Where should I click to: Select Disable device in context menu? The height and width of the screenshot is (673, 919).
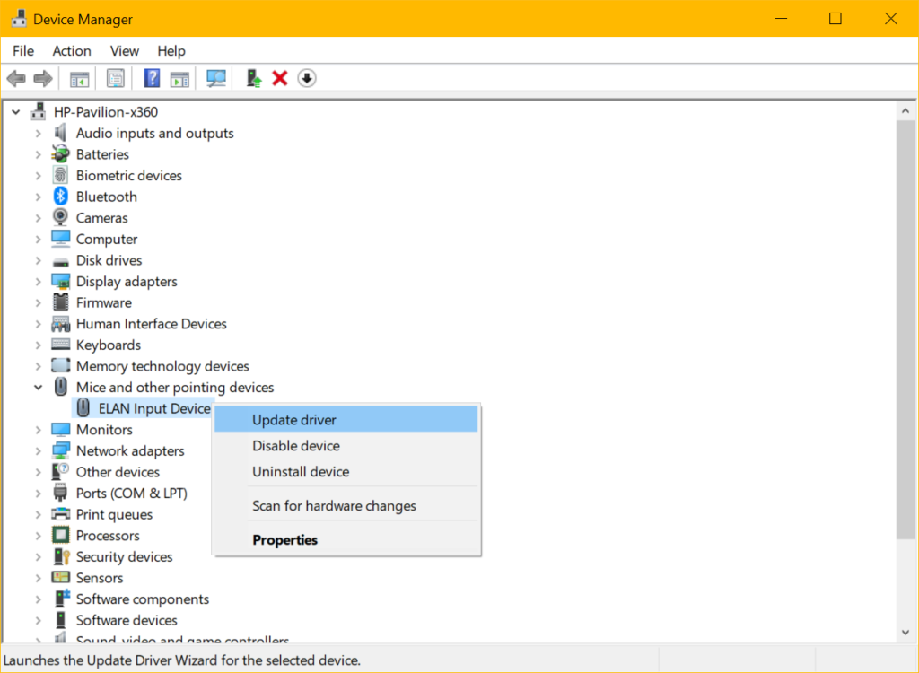click(x=296, y=446)
